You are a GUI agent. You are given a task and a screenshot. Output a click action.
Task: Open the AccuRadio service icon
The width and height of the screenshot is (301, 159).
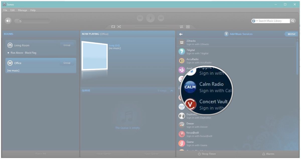point(182,61)
